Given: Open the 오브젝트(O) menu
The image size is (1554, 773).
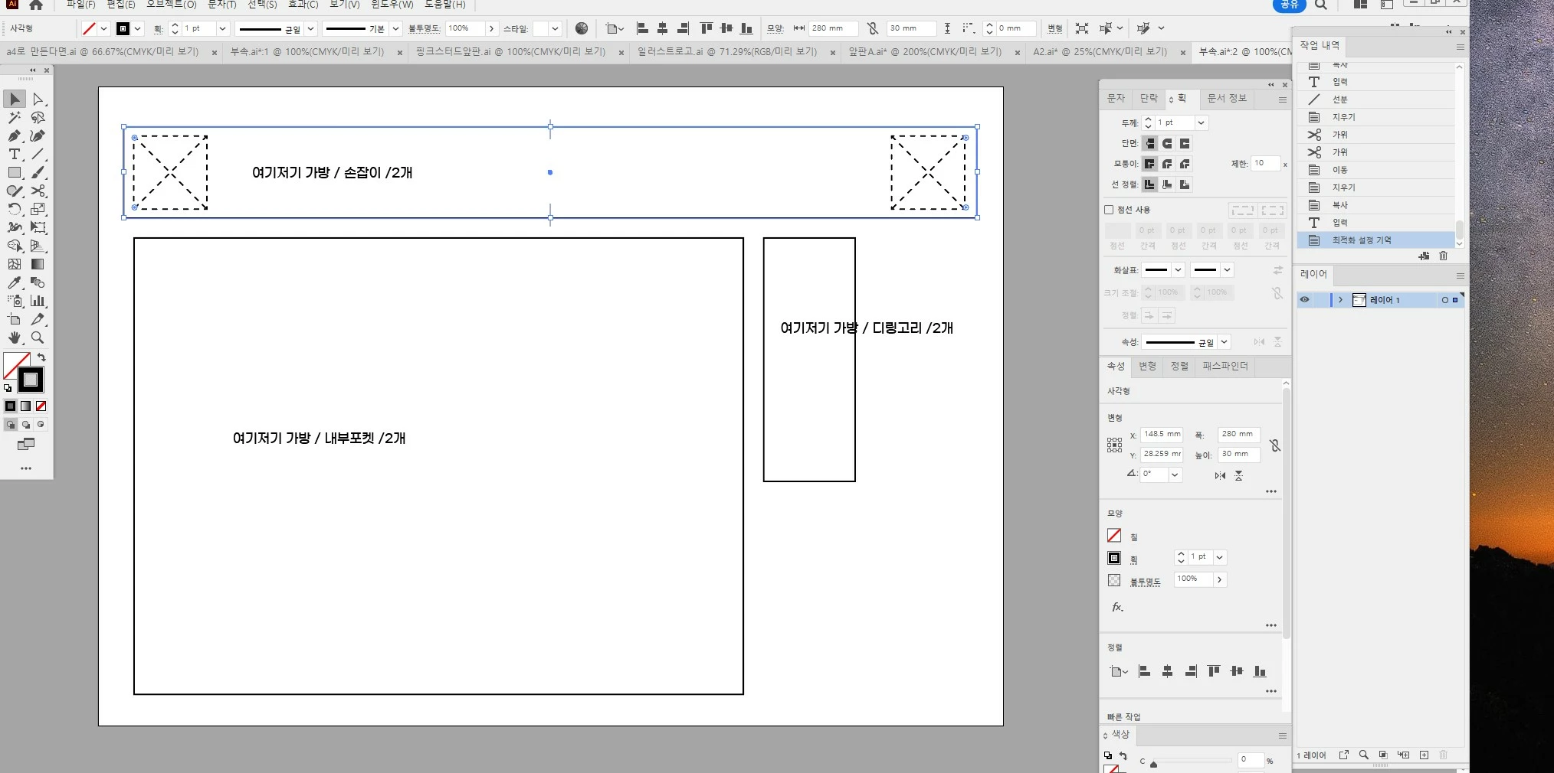Looking at the screenshot, I should [x=172, y=5].
